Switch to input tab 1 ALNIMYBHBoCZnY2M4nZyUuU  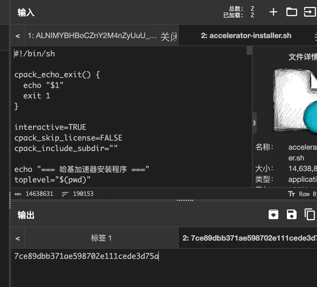[92, 36]
